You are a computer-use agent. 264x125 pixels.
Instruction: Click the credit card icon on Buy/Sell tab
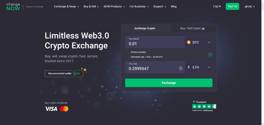[203, 28]
